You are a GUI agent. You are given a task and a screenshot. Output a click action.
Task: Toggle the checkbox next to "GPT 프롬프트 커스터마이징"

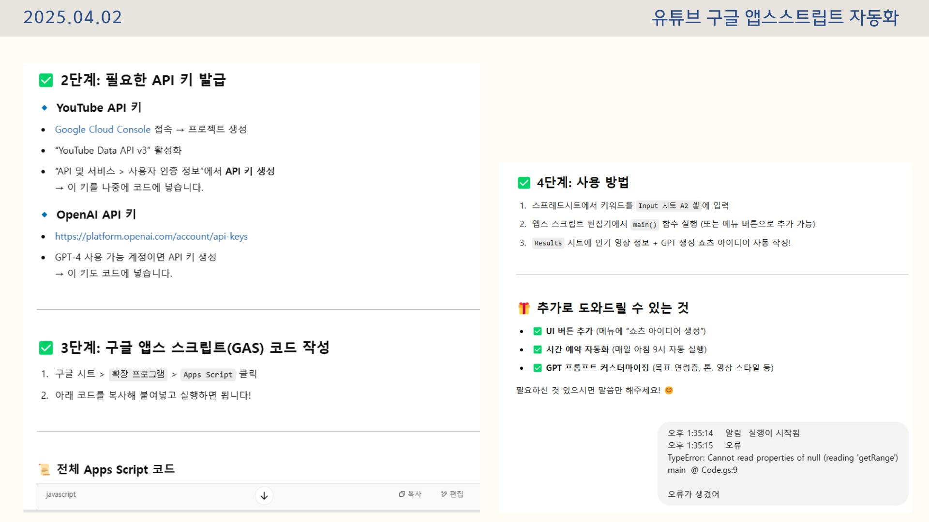click(x=537, y=367)
